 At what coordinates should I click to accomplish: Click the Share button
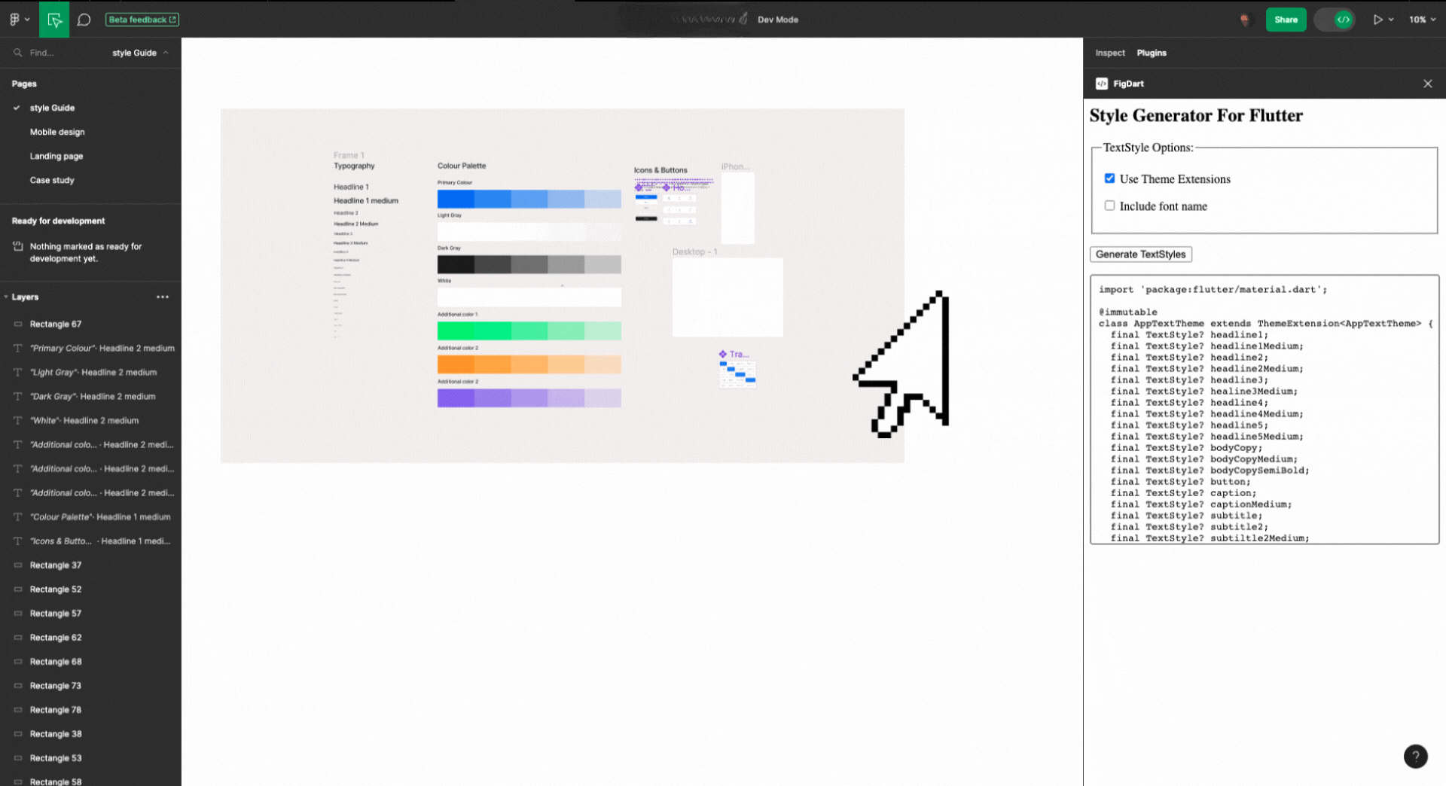pyautogui.click(x=1286, y=20)
